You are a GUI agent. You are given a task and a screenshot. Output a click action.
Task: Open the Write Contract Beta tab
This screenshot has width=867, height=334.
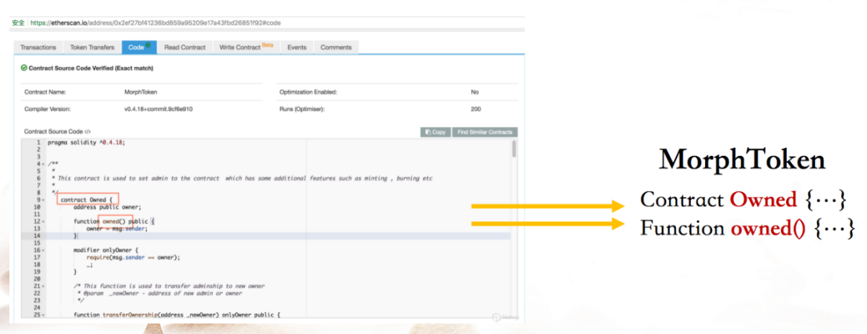click(x=246, y=48)
